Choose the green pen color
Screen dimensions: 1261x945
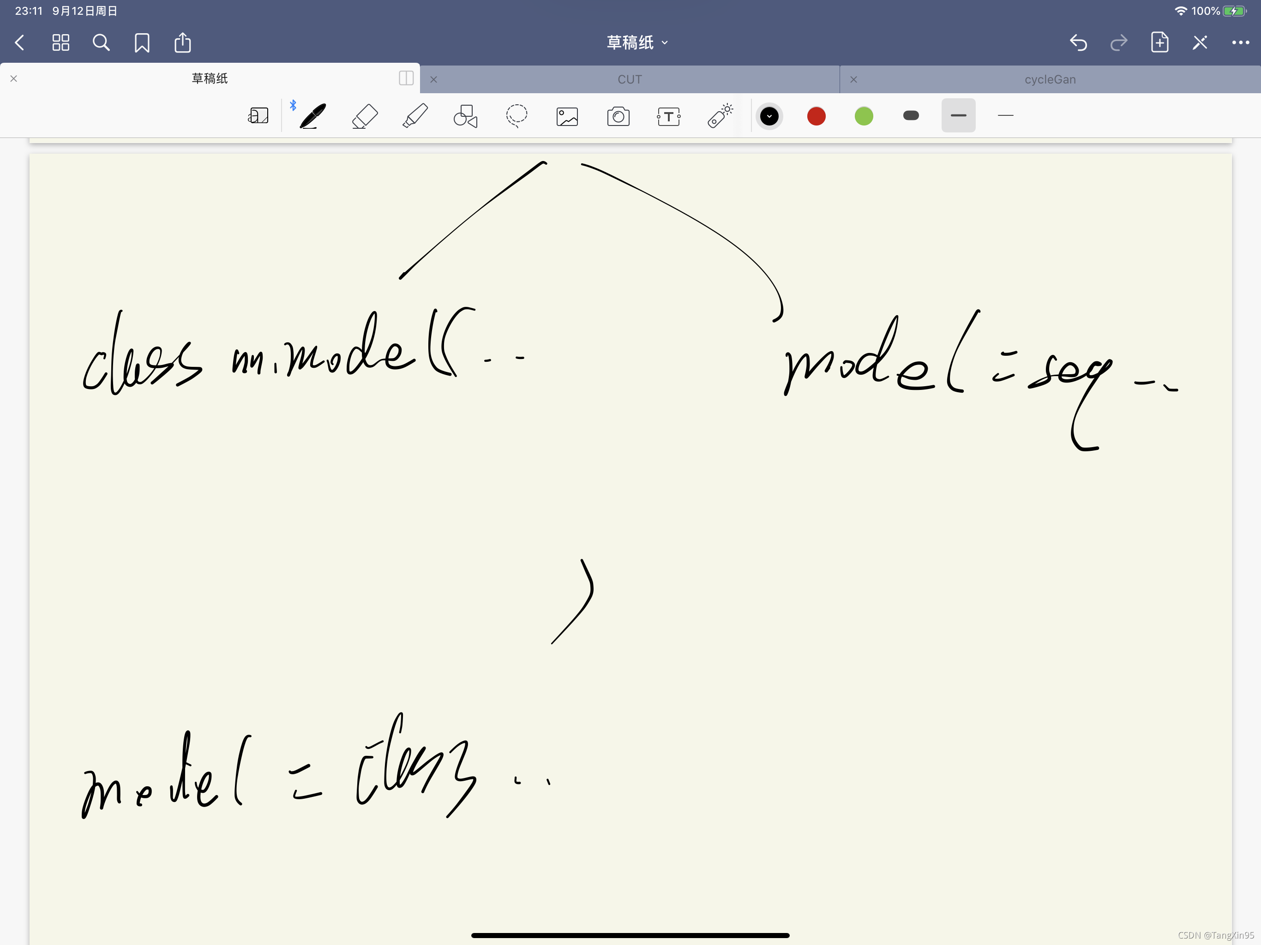coord(864,116)
